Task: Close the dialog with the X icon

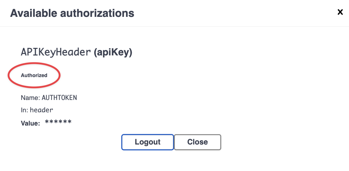Action: coord(340,12)
